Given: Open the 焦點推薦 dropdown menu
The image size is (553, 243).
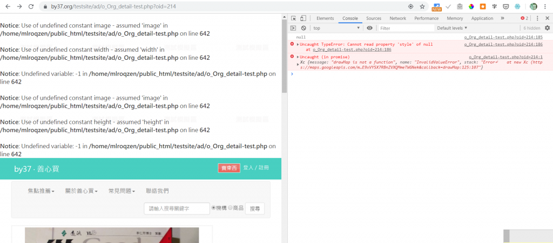Looking at the screenshot, I should pyautogui.click(x=41, y=191).
